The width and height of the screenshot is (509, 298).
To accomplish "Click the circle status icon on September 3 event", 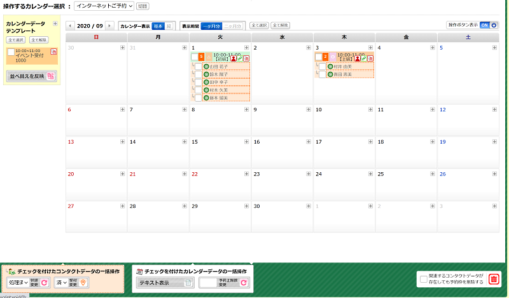I will 333,57.
